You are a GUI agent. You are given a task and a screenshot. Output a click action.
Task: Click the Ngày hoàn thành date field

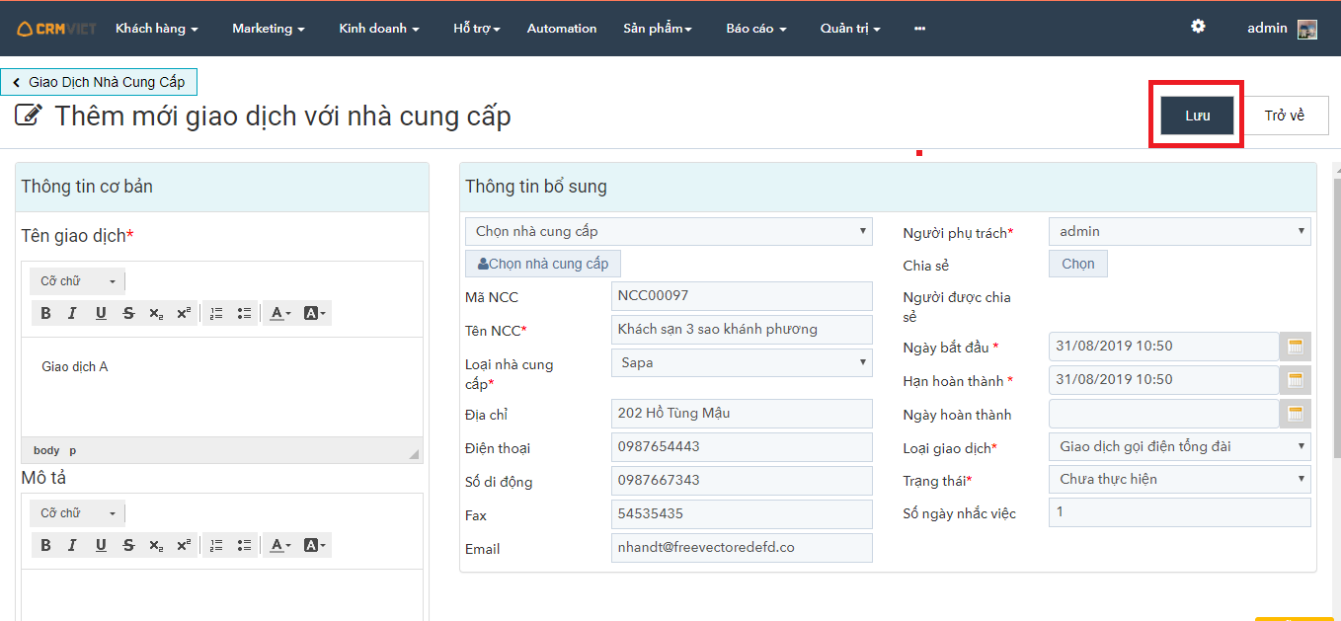pyautogui.click(x=1163, y=414)
